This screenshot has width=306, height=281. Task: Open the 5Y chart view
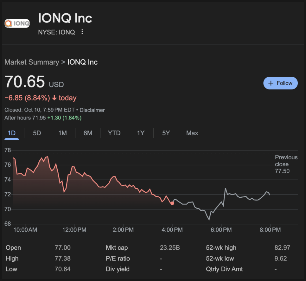[166, 133]
